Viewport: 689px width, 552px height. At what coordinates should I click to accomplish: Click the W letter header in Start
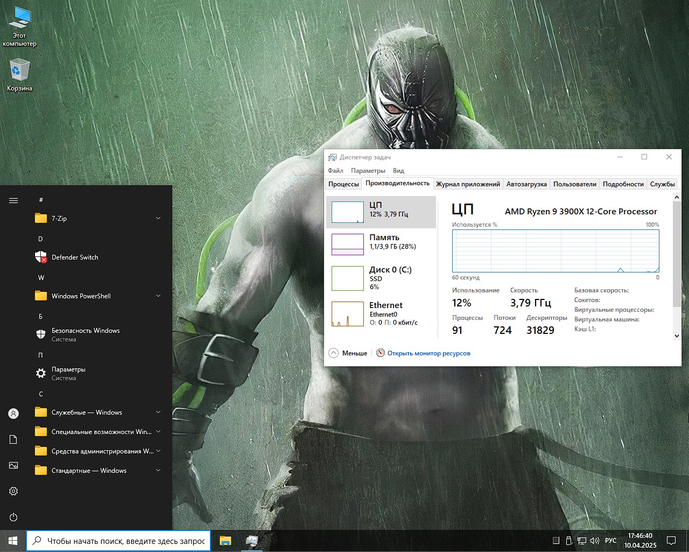tap(41, 277)
